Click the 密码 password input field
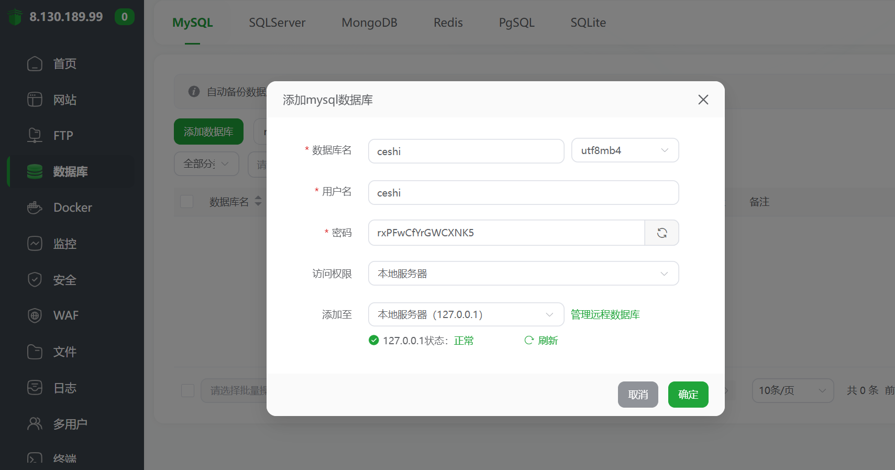This screenshot has width=895, height=470. point(506,233)
